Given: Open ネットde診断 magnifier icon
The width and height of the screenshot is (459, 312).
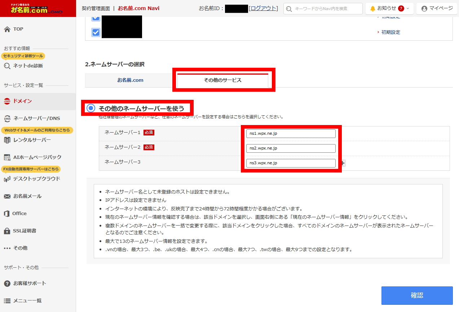Looking at the screenshot, I should pos(7,66).
